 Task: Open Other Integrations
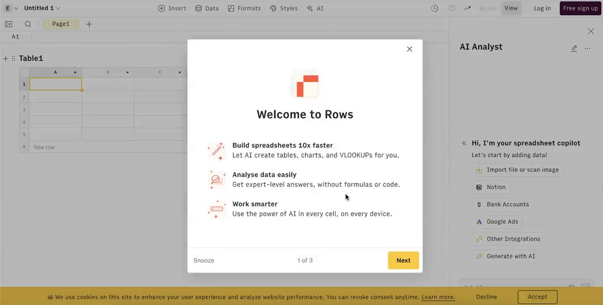[508, 239]
